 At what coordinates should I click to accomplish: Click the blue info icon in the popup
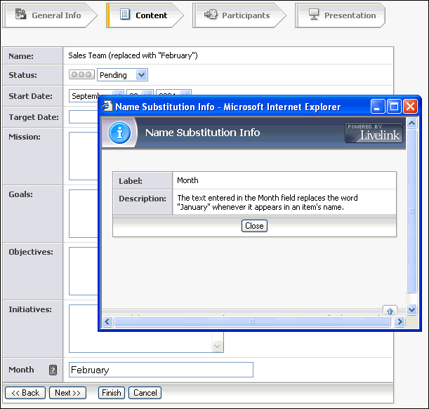point(119,133)
